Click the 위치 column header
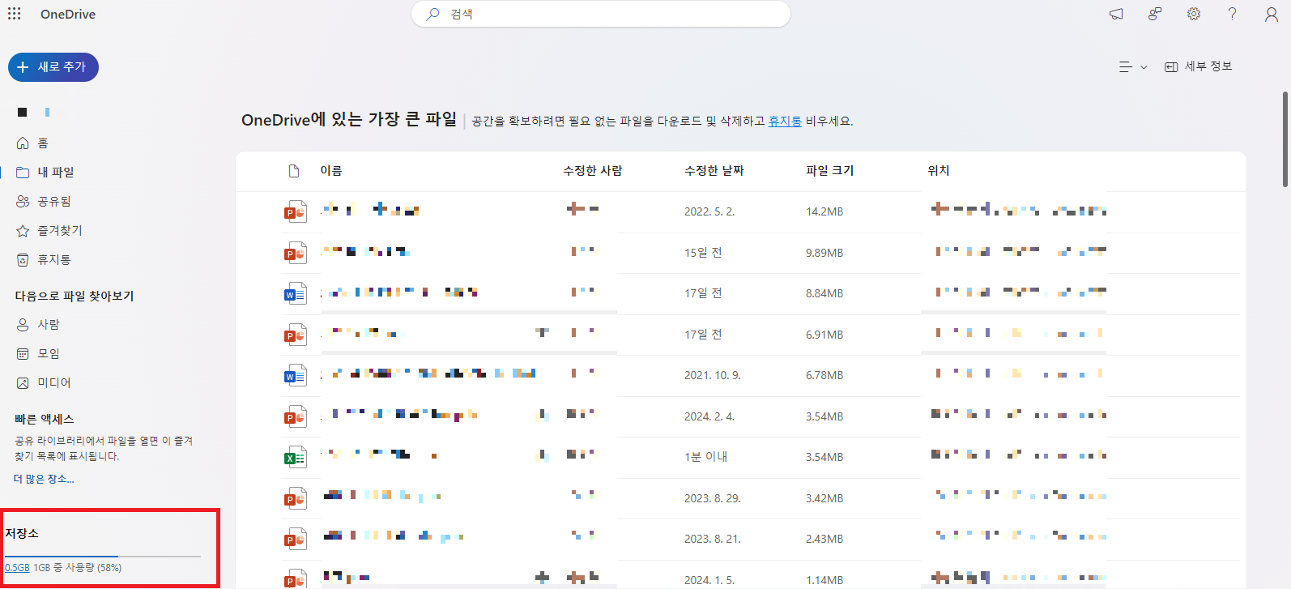 [939, 171]
